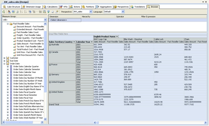Open the Cube Structure tab
This screenshot has height=126, width=209.
tap(11, 7)
